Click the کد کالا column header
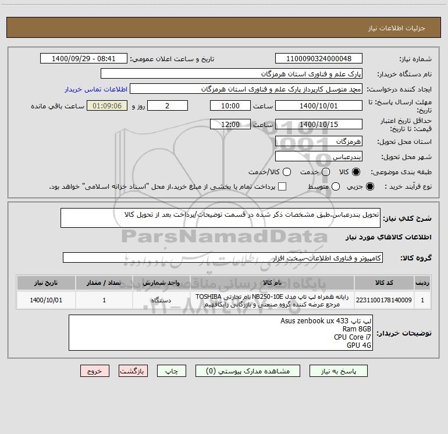Image resolution: width=448 pixels, height=434 pixels. (384, 283)
